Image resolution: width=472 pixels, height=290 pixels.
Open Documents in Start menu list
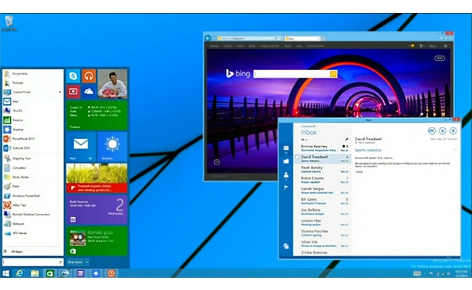[x=20, y=74]
